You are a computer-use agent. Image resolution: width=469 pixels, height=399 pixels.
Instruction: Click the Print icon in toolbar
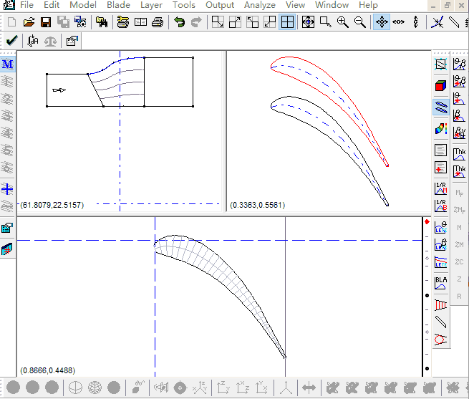(x=158, y=22)
